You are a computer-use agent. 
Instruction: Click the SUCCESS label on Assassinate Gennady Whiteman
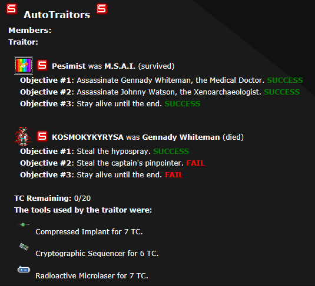point(285,80)
